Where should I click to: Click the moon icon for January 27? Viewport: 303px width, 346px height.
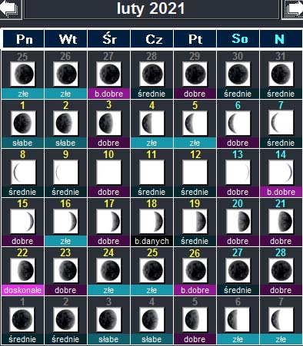(109, 74)
